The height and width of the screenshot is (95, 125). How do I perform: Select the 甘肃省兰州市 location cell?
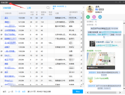tap(60, 47)
